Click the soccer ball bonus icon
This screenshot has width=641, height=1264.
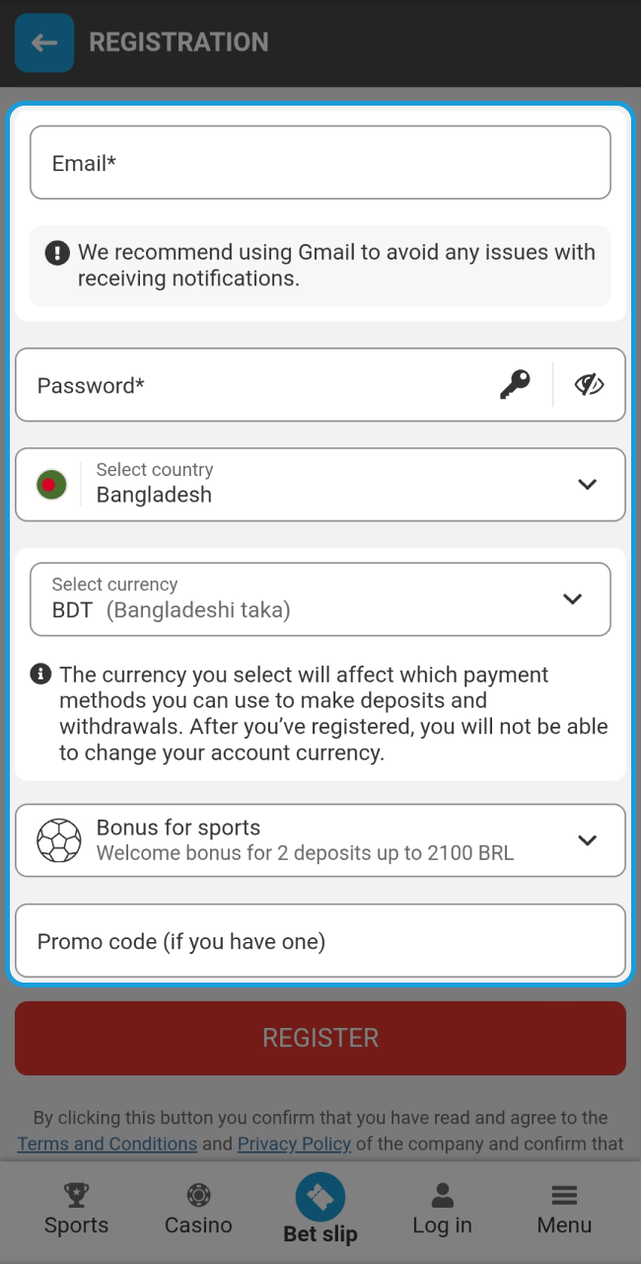click(x=58, y=840)
